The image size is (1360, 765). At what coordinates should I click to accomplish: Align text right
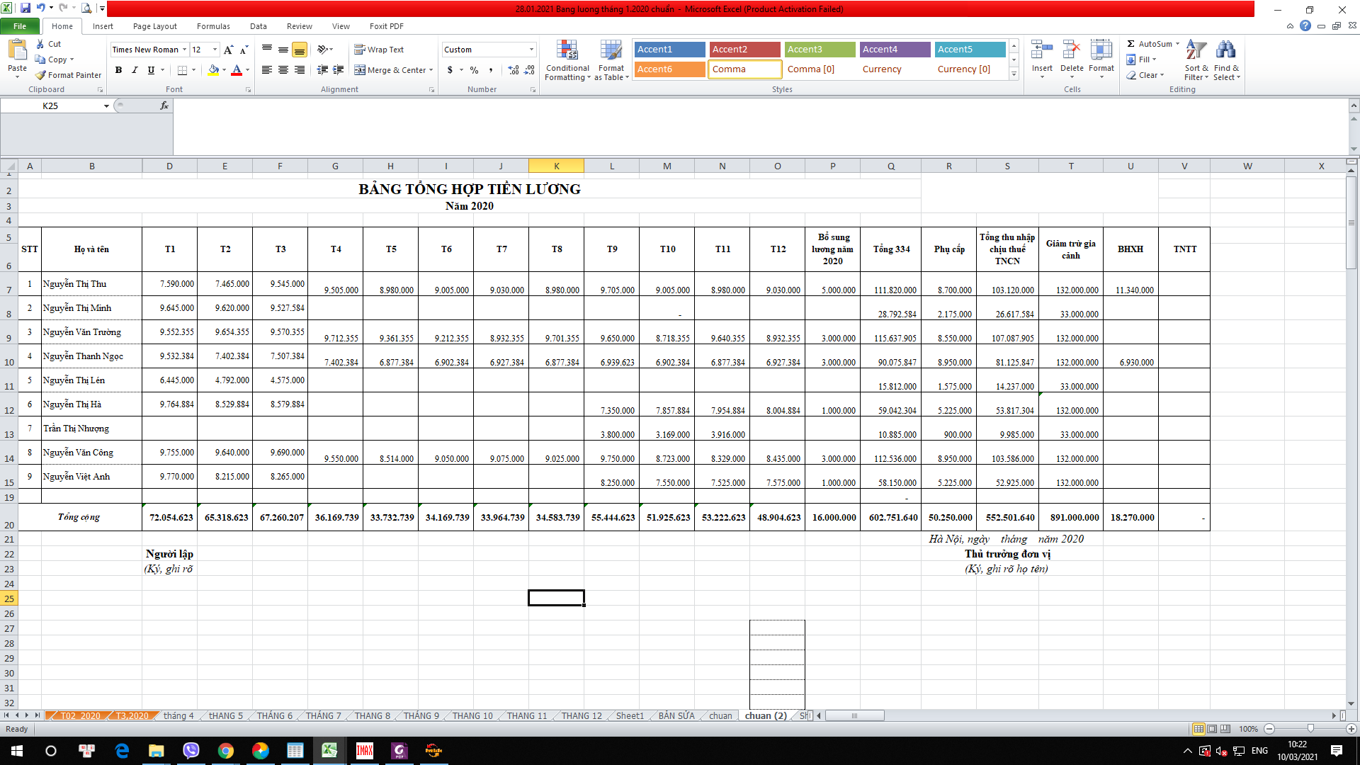tap(300, 70)
